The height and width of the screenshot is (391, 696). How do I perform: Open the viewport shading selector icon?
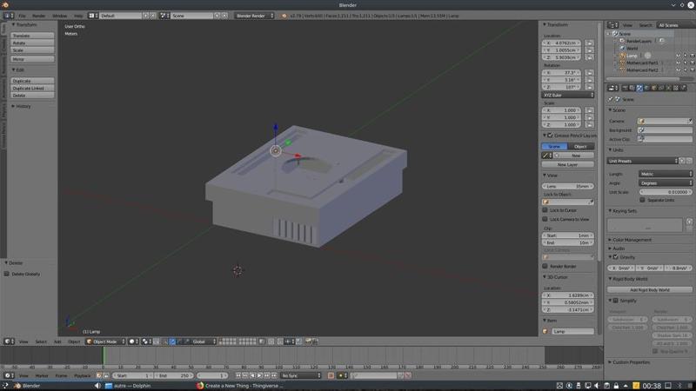133,341
